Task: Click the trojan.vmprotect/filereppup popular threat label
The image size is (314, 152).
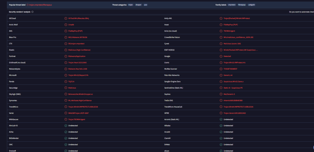Action: pyautogui.click(x=40, y=5)
